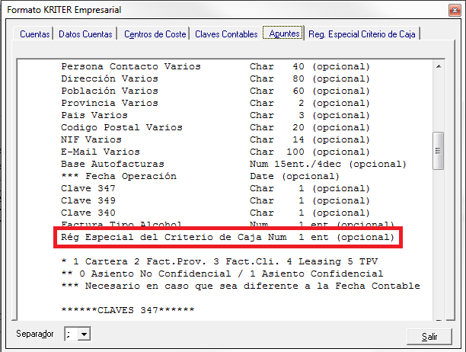Click the '*** Necesario en caso' note
Viewport: 466px width, 352px height.
pos(241,286)
